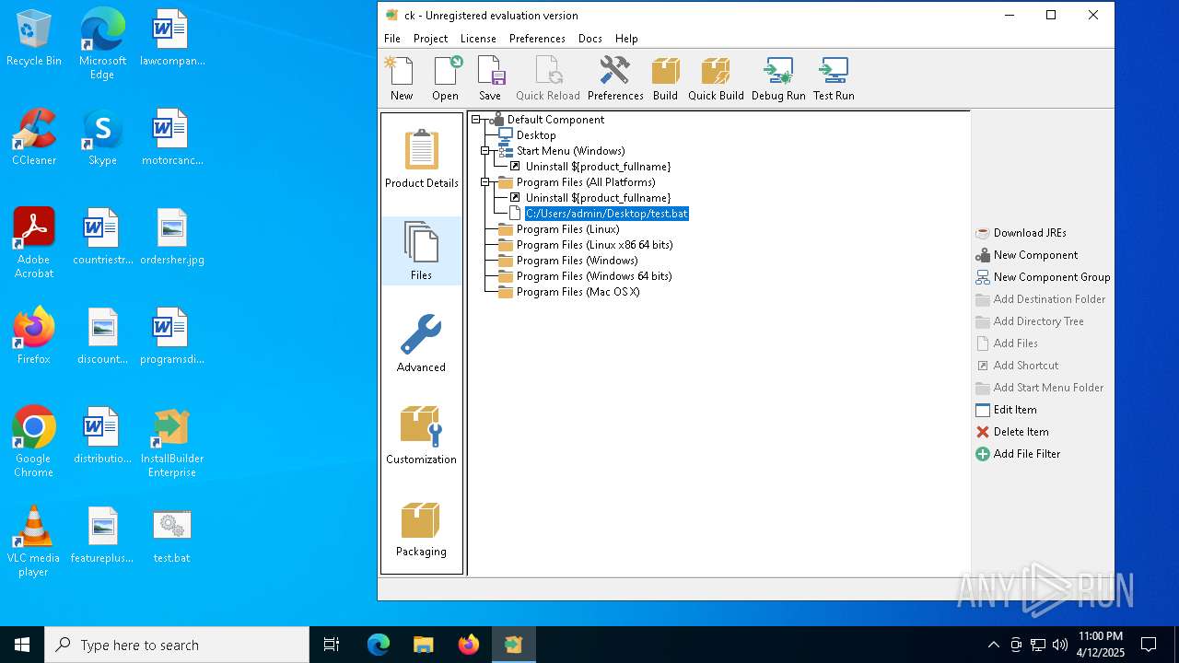Screen dimensions: 1179x663
Task: Open the Preferences menu in menu bar
Action: coord(537,39)
